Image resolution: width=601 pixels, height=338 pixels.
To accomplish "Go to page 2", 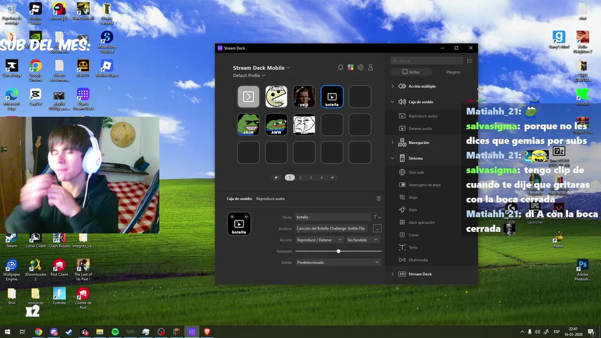I will [x=300, y=177].
